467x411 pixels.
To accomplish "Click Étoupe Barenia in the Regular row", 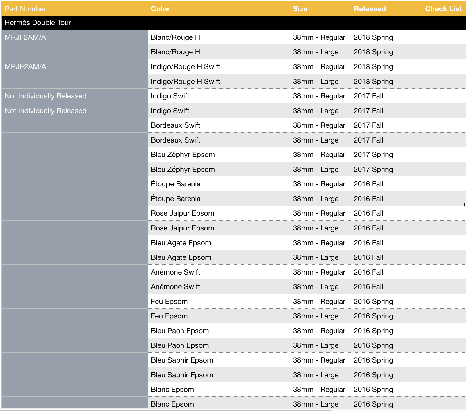I will [176, 184].
